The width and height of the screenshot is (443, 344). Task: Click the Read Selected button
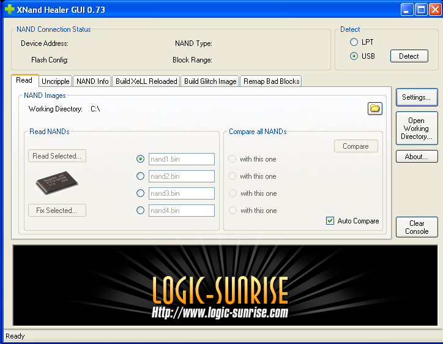[57, 155]
